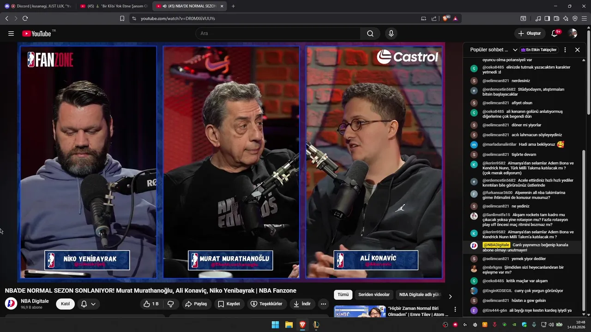Go back to previous page
This screenshot has height=332, width=591.
click(x=6, y=18)
